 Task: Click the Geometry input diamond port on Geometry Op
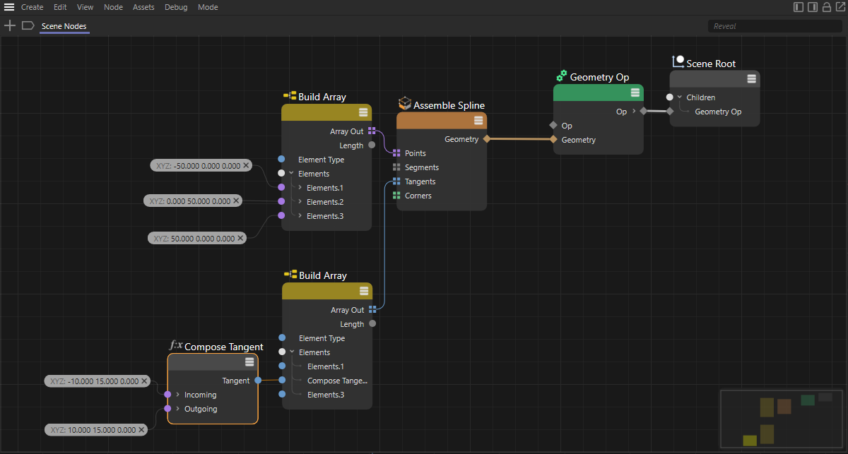coord(553,140)
